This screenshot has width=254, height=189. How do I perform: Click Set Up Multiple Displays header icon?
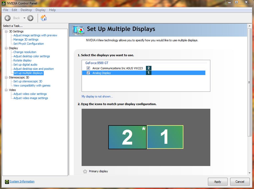pyautogui.click(x=78, y=30)
